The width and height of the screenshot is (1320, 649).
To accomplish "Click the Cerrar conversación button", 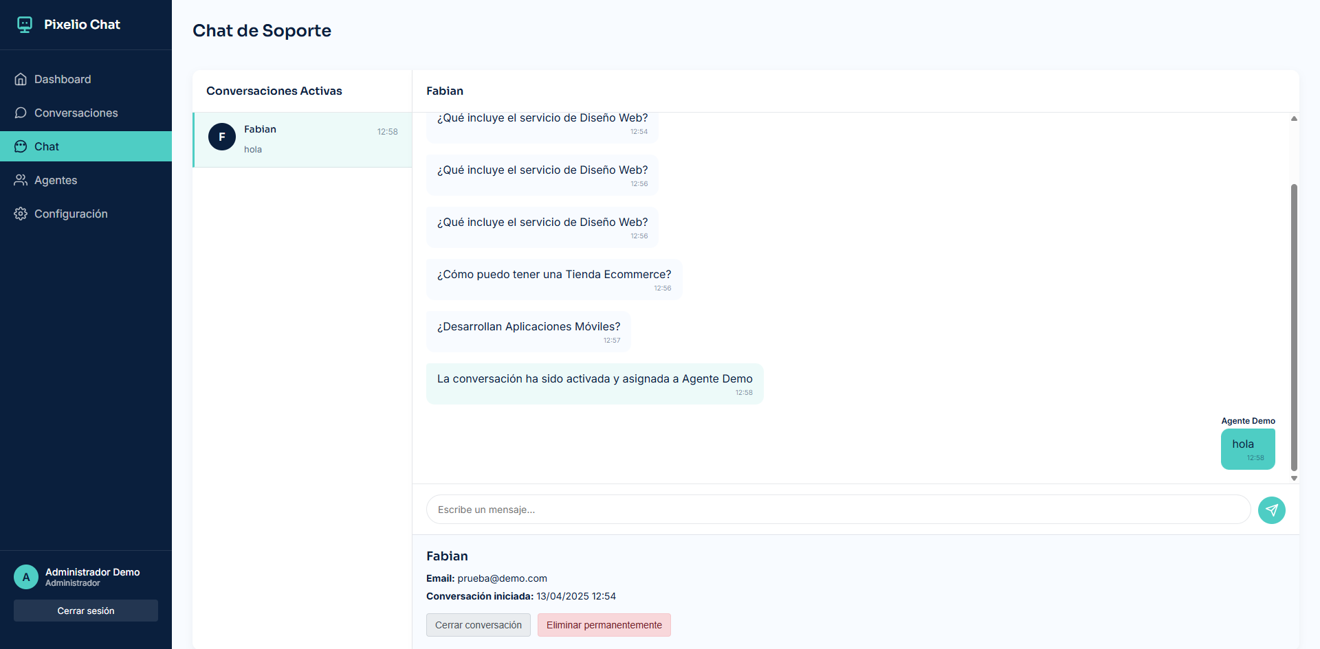I will [478, 625].
